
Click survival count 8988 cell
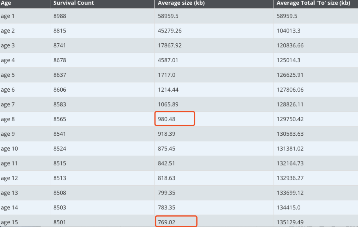[60, 16]
